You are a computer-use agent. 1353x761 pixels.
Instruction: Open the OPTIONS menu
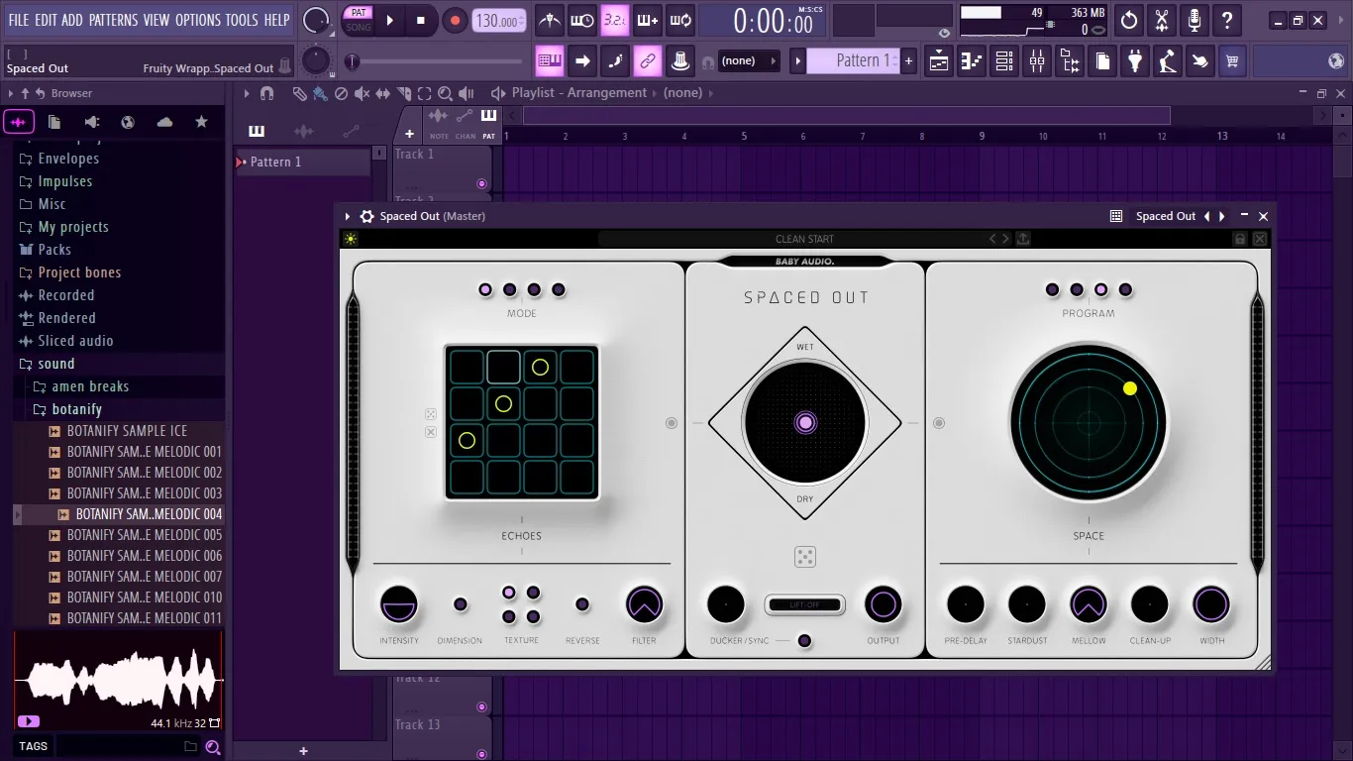click(x=198, y=20)
